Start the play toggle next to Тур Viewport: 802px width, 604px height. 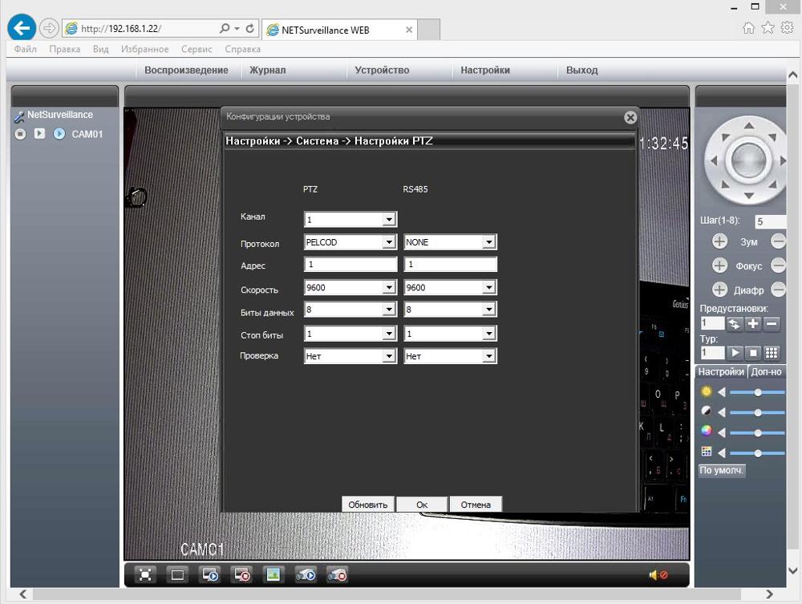coord(735,351)
